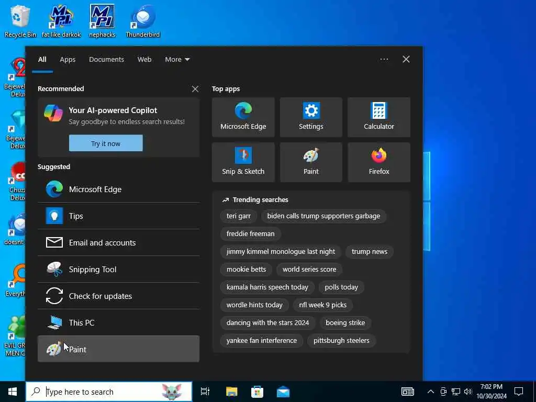Image resolution: width=536 pixels, height=402 pixels.
Task: Open Firefox tile in Top apps
Action: [x=379, y=162]
